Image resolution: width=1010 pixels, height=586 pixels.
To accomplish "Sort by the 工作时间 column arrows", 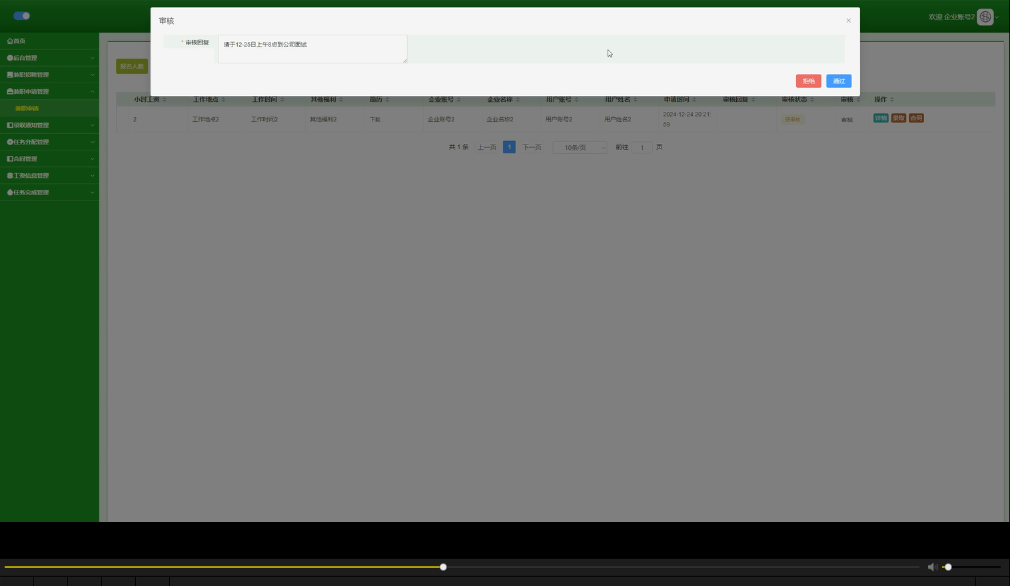I will [282, 100].
